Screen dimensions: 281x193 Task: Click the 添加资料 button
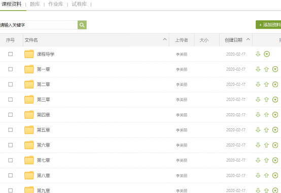click(268, 25)
